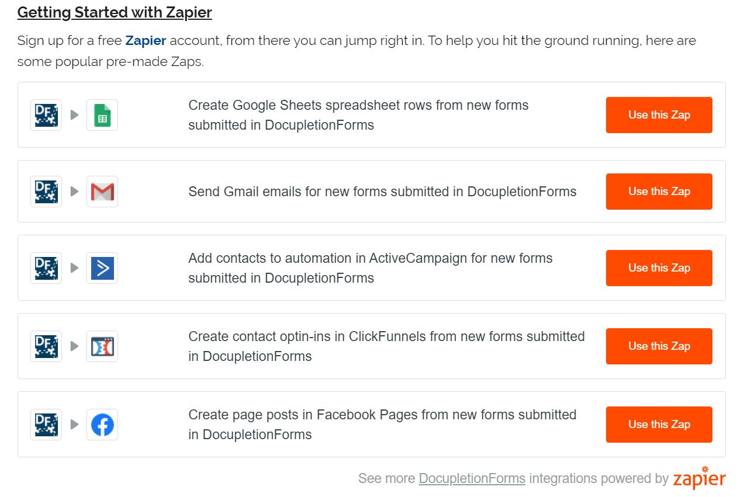Use the Zap for sending Gmail emails

659,191
